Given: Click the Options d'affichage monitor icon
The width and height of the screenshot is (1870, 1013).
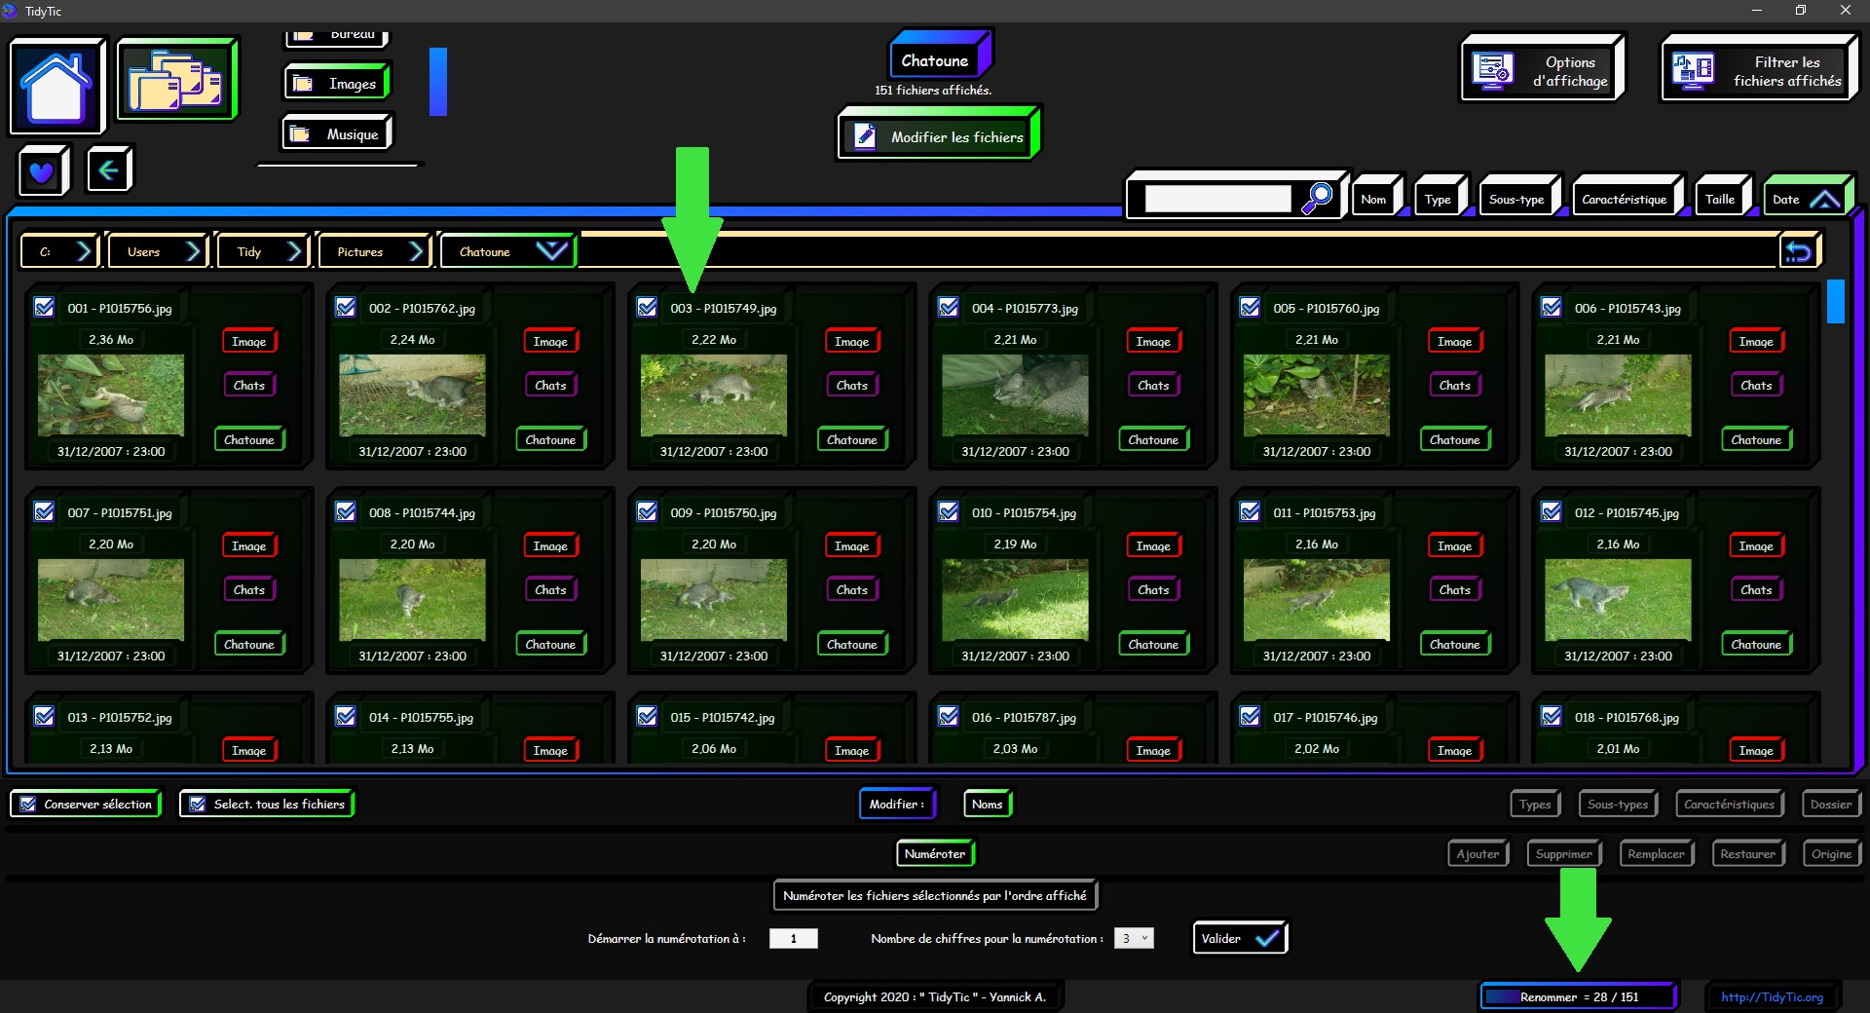Looking at the screenshot, I should pyautogui.click(x=1492, y=71).
